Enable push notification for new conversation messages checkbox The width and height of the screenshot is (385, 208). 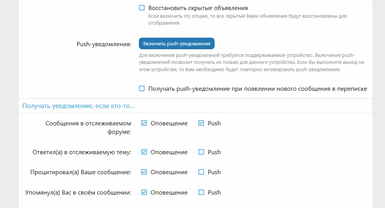(x=142, y=89)
